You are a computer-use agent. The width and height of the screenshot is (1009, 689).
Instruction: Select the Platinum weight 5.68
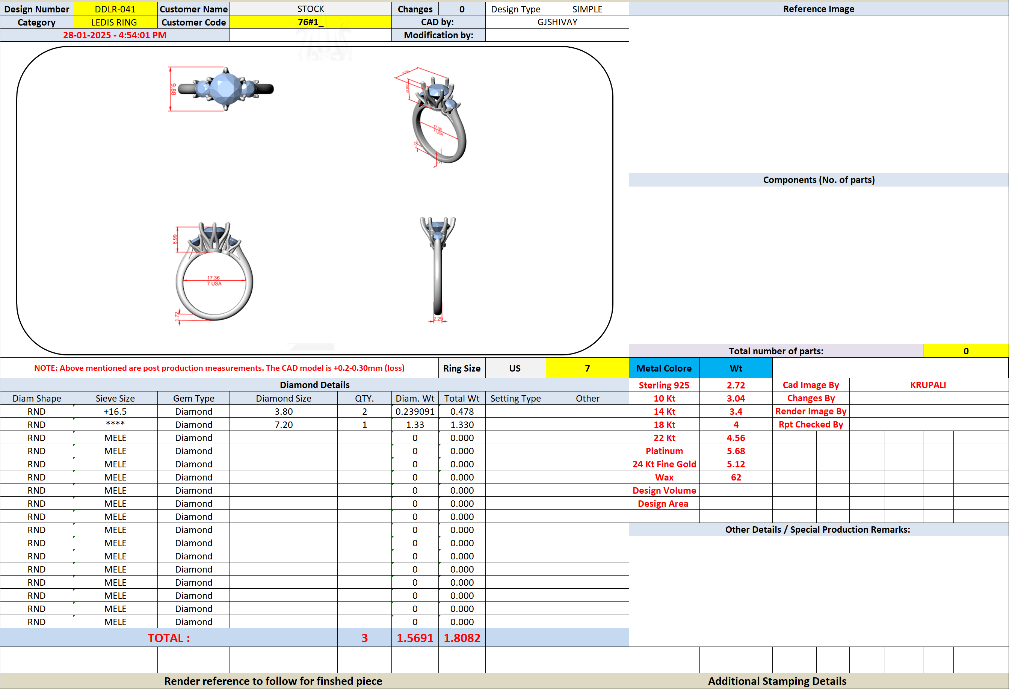(736, 451)
